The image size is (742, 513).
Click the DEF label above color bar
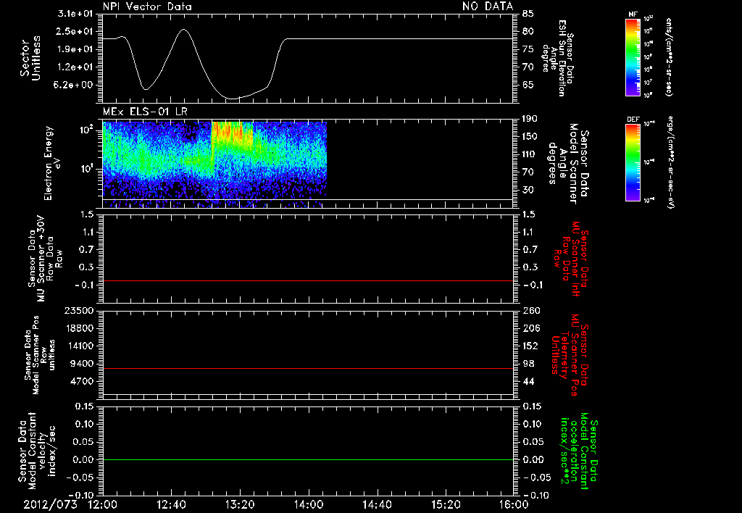tap(633, 120)
